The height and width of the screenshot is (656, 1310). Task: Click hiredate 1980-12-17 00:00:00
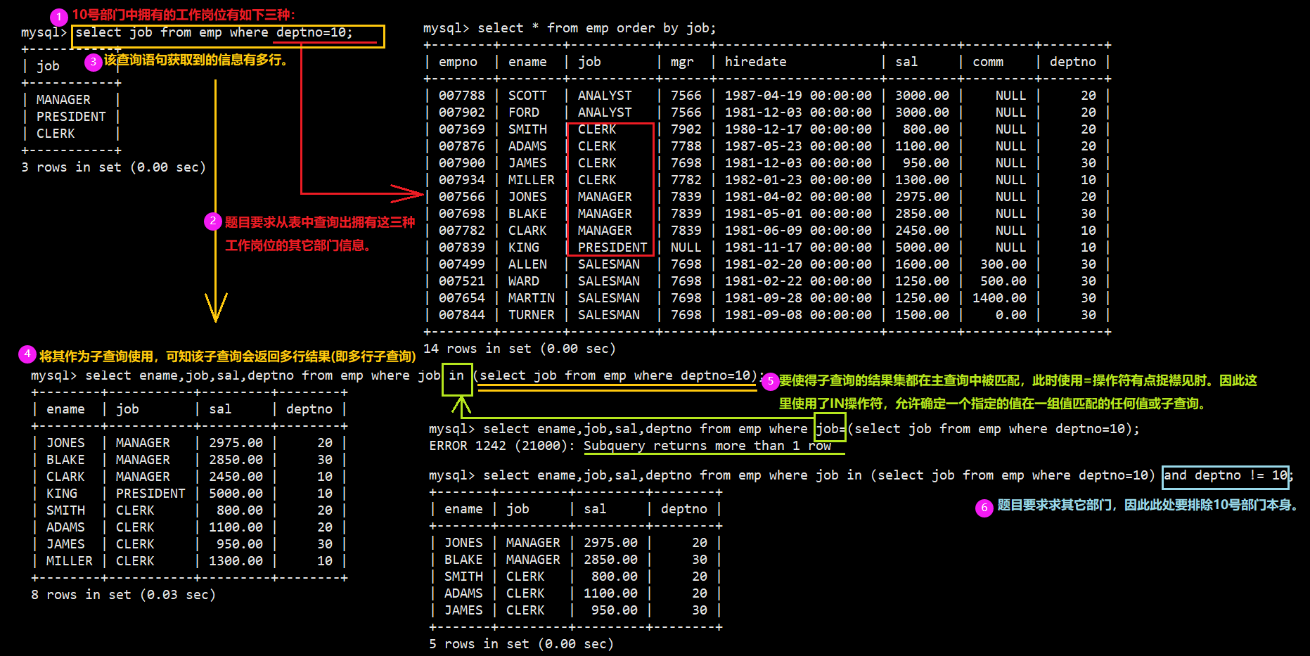(798, 129)
